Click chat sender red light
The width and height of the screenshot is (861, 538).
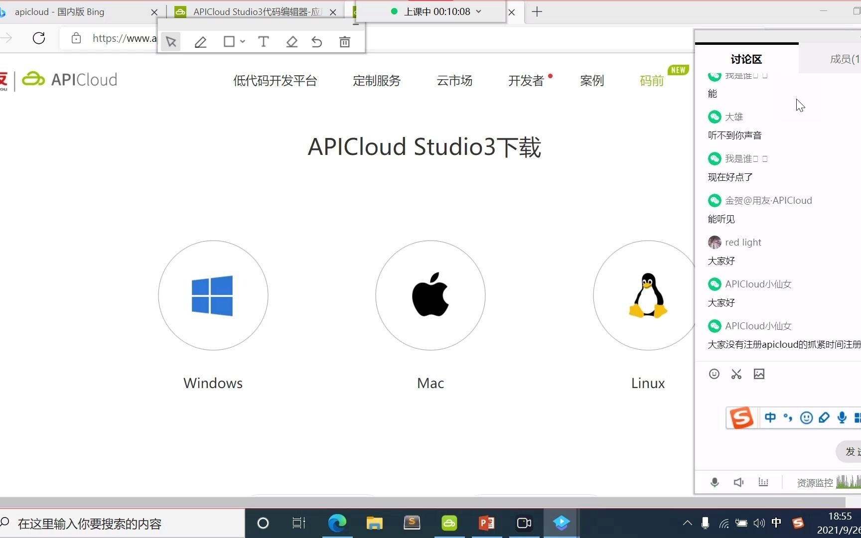743,242
